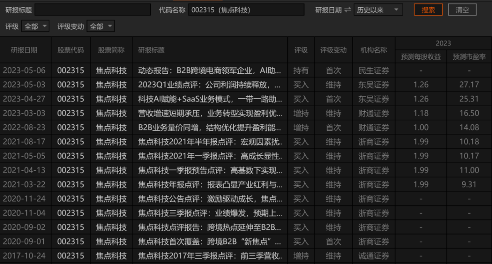Image resolution: width=492 pixels, height=264 pixels.
Task: Click the 2023 year group header
Action: [443, 43]
